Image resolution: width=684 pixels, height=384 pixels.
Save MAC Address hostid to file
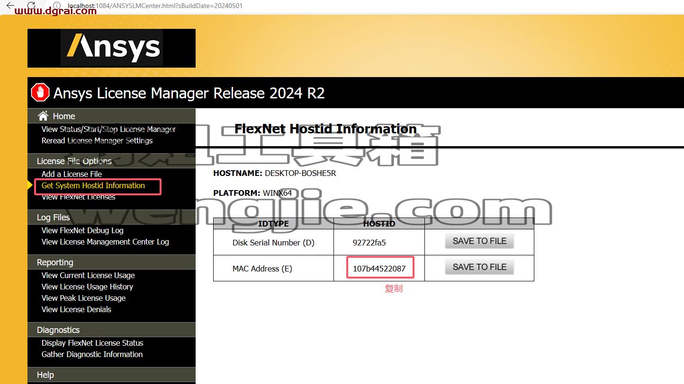pos(479,267)
